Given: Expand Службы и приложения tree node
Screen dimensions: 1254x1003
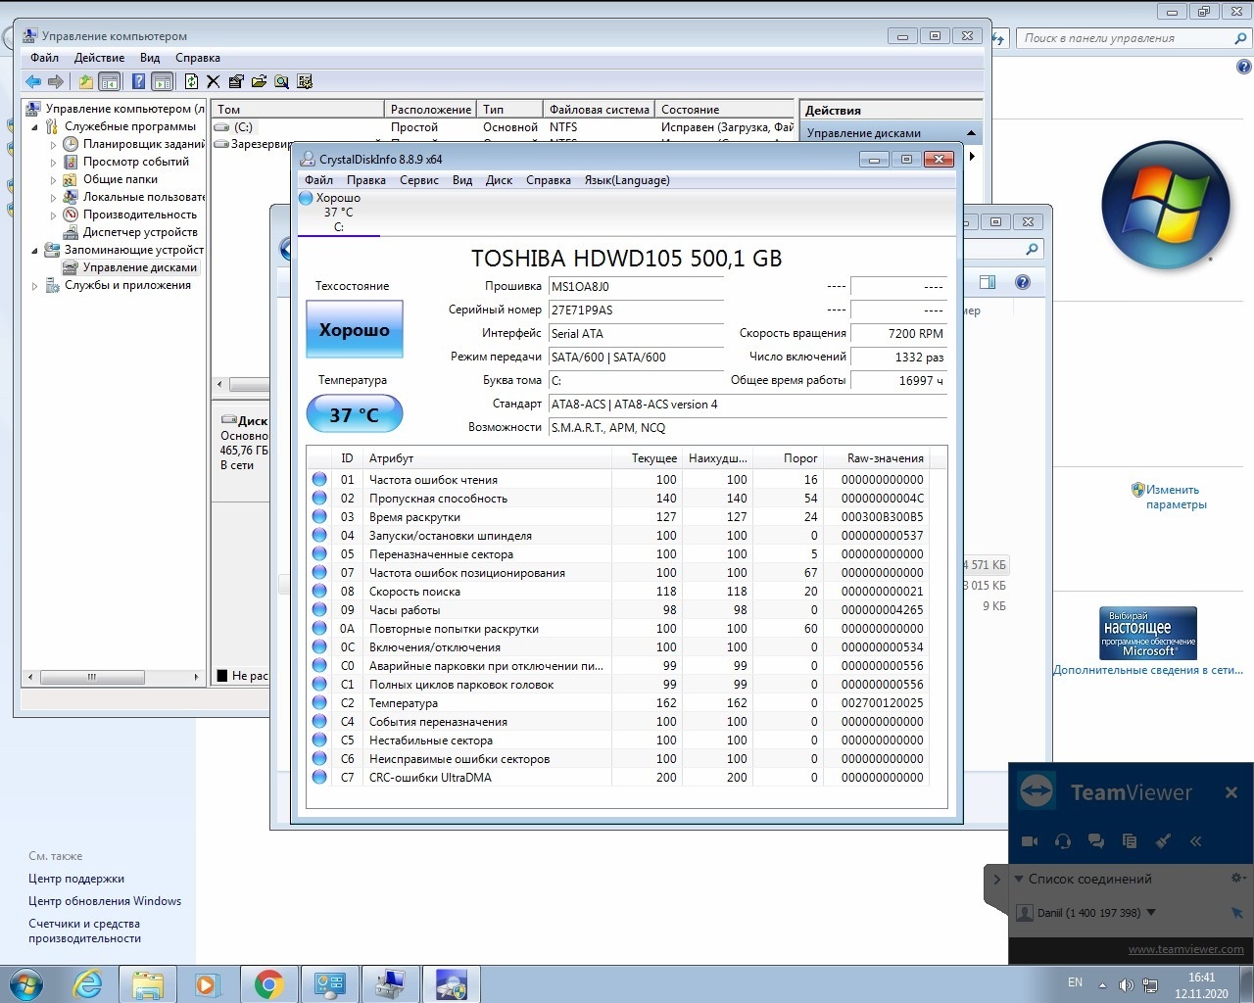Looking at the screenshot, I should click(x=35, y=285).
